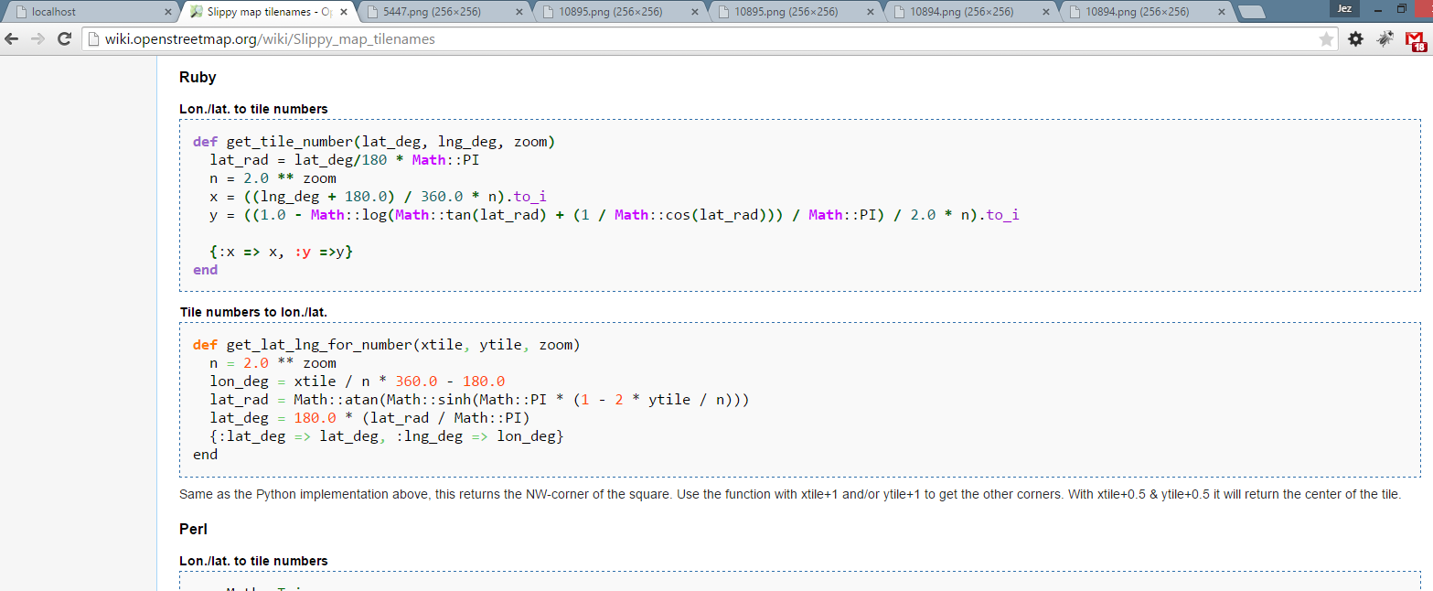1433x591 pixels.
Task: Click the line starting "lat_rad = Math::atan"
Action: pos(480,400)
